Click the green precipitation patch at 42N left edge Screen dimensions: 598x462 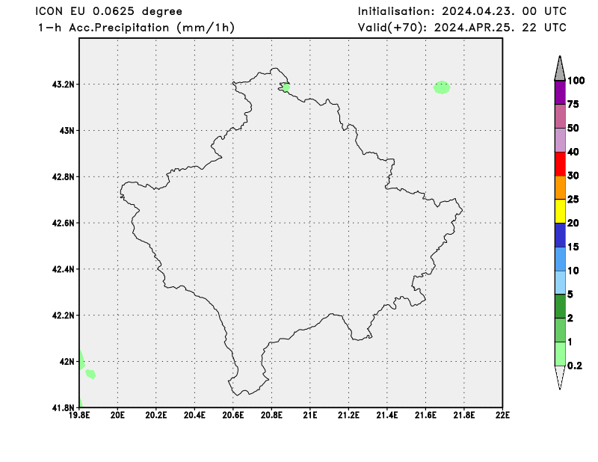81,360
